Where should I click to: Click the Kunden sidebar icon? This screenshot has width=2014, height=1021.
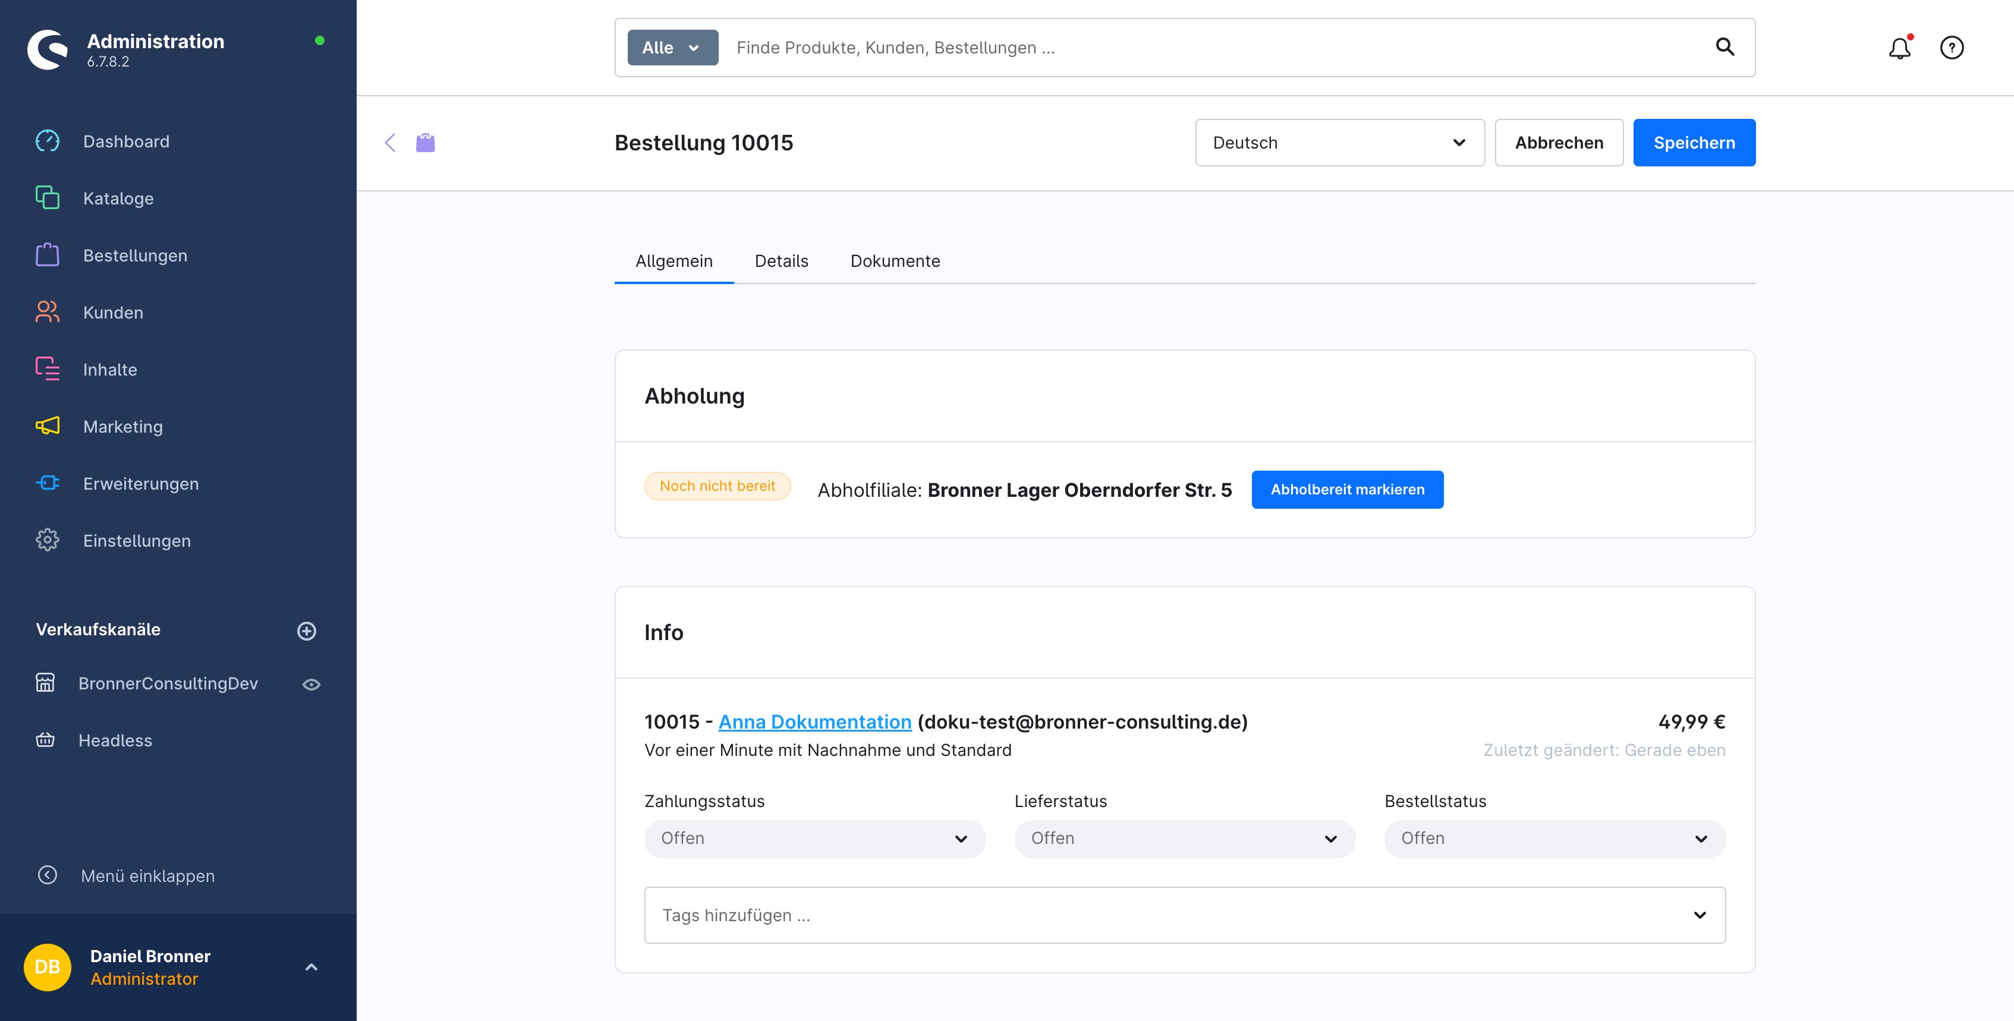pos(47,312)
